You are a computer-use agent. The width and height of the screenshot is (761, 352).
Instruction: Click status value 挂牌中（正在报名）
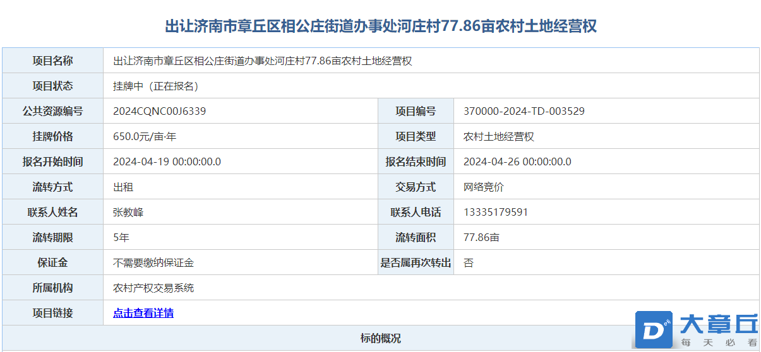pyautogui.click(x=159, y=86)
